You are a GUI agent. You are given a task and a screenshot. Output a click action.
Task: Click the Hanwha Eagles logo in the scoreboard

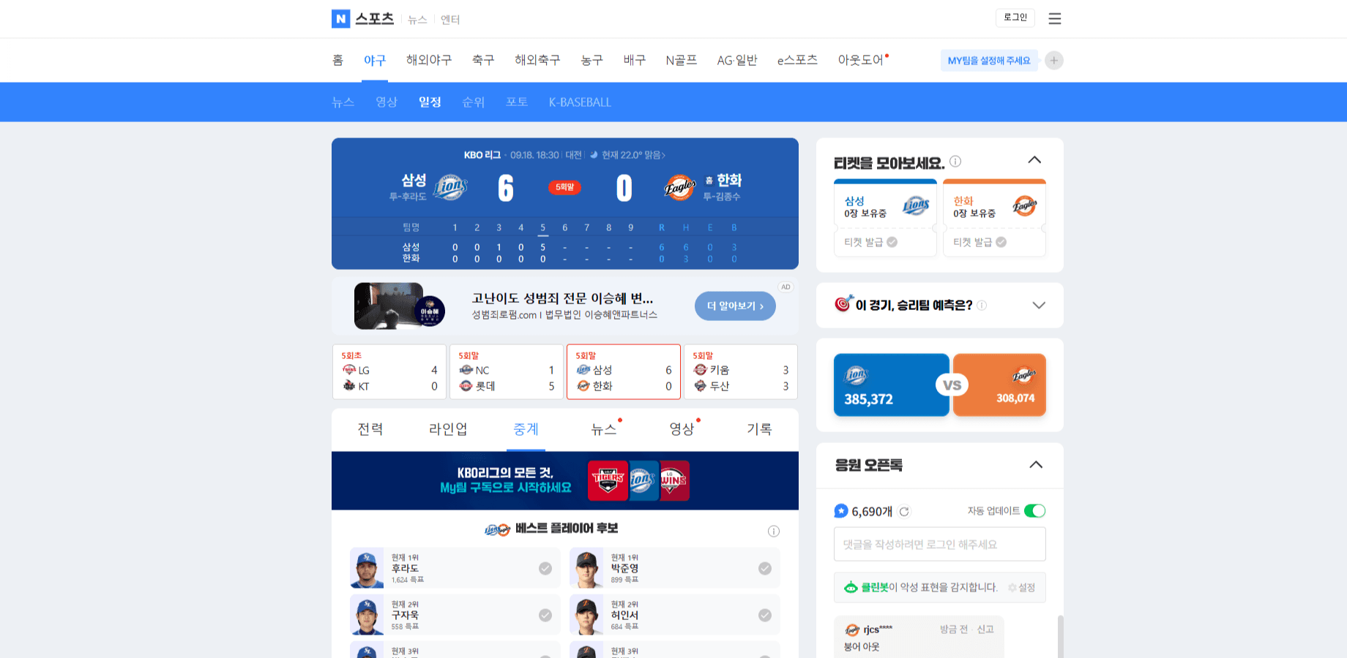(x=680, y=188)
